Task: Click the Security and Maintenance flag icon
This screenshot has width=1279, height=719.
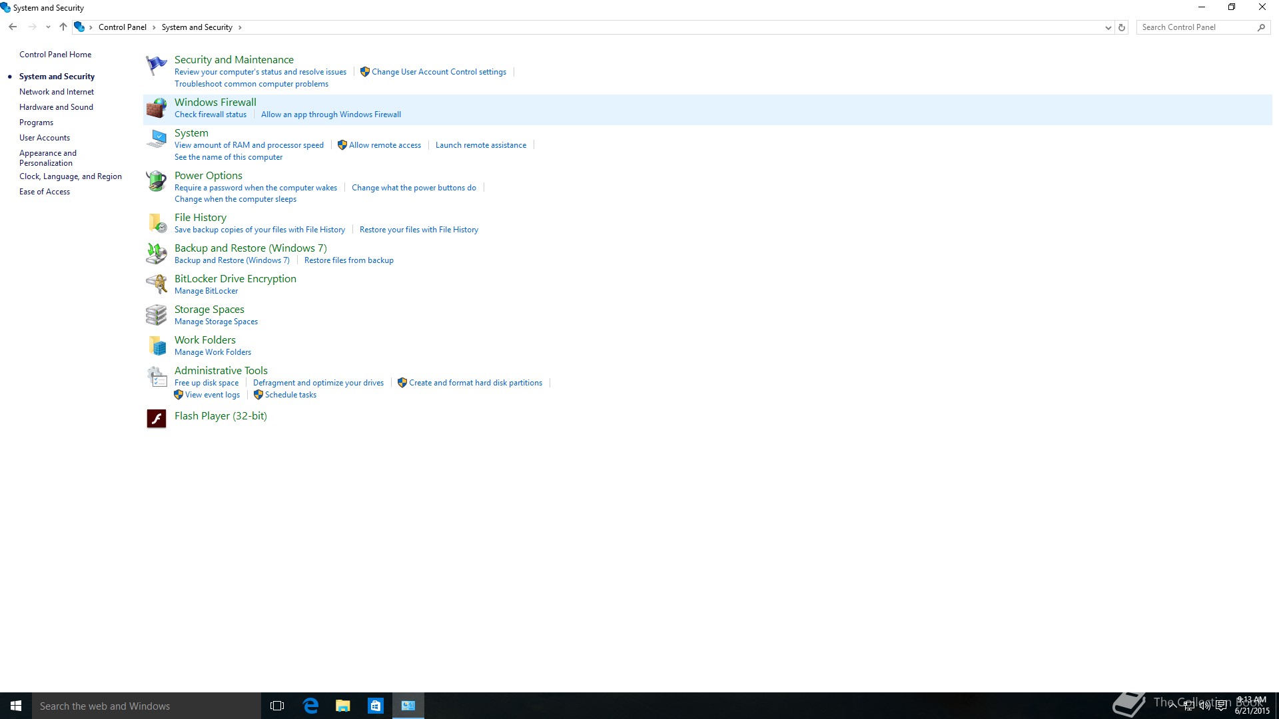Action: click(156, 65)
